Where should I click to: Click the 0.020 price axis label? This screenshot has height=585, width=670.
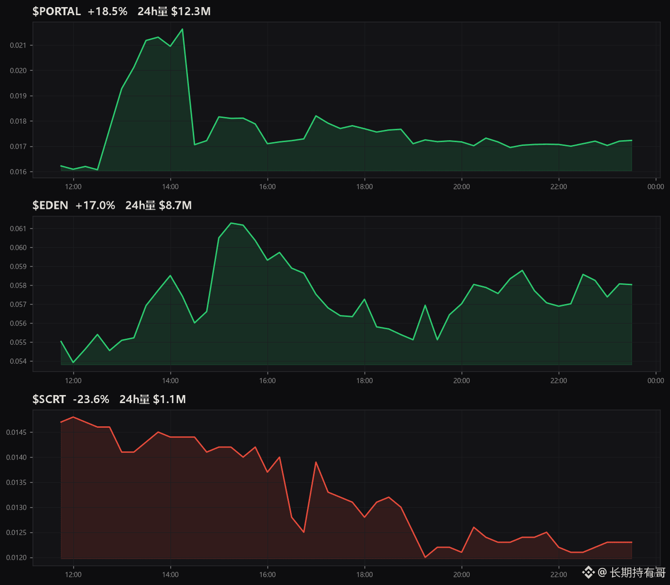18,71
